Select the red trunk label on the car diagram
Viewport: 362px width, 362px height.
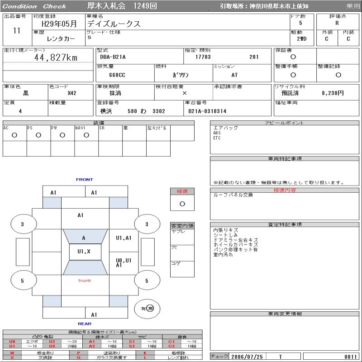pyautogui.click(x=85, y=281)
